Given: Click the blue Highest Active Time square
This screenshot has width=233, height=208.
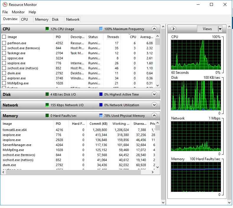Looking at the screenshot, I should click(101, 94).
